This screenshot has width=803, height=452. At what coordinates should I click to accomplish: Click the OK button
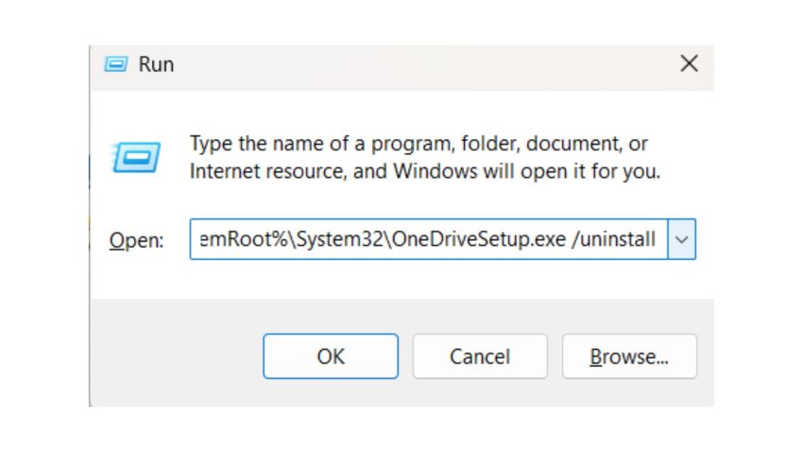click(x=331, y=356)
